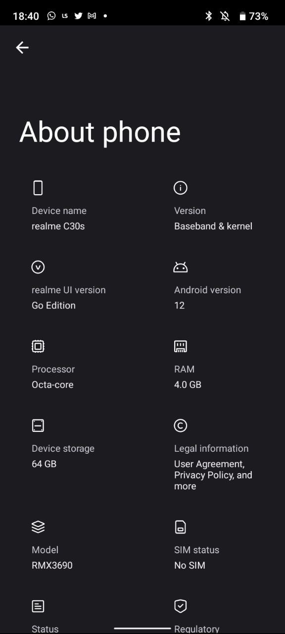Tap the Bluetooth icon in status bar

pos(209,16)
